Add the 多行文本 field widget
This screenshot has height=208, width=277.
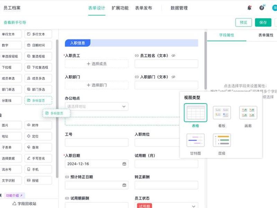38,34
